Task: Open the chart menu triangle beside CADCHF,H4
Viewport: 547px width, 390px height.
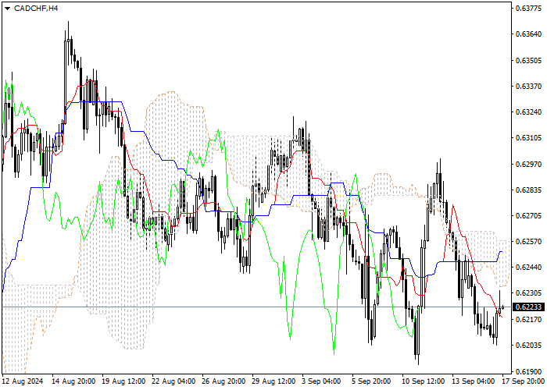Action: [x=7, y=9]
